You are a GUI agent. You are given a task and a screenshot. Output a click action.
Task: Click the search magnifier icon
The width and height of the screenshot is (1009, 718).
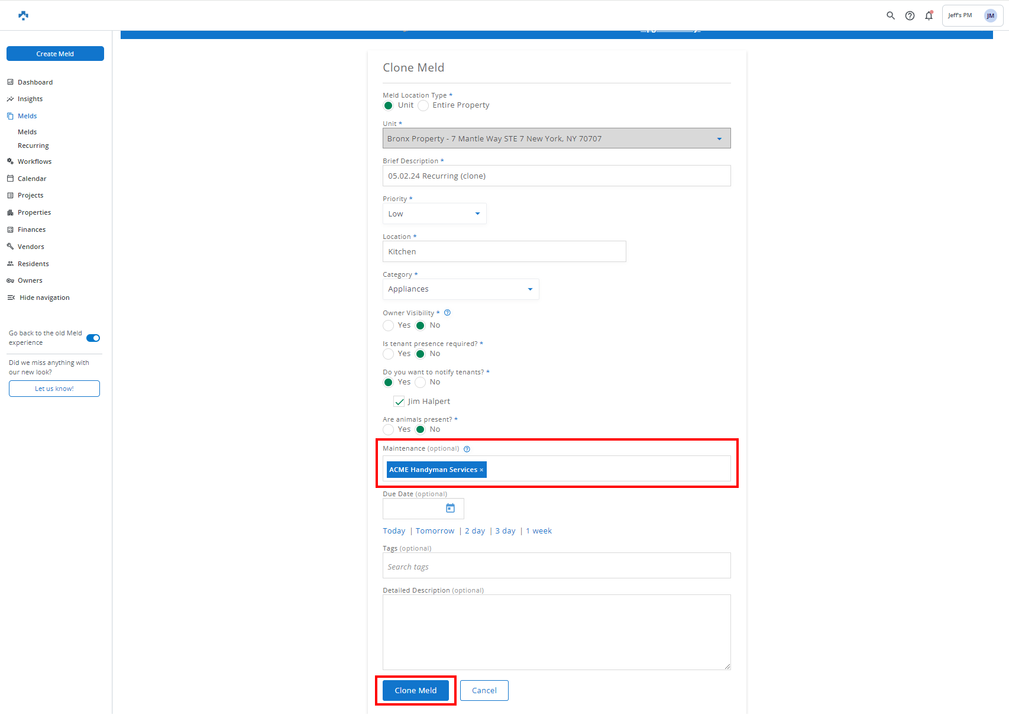pyautogui.click(x=890, y=16)
